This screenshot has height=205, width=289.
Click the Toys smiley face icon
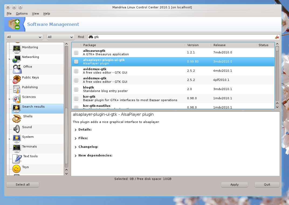pyautogui.click(x=16, y=169)
